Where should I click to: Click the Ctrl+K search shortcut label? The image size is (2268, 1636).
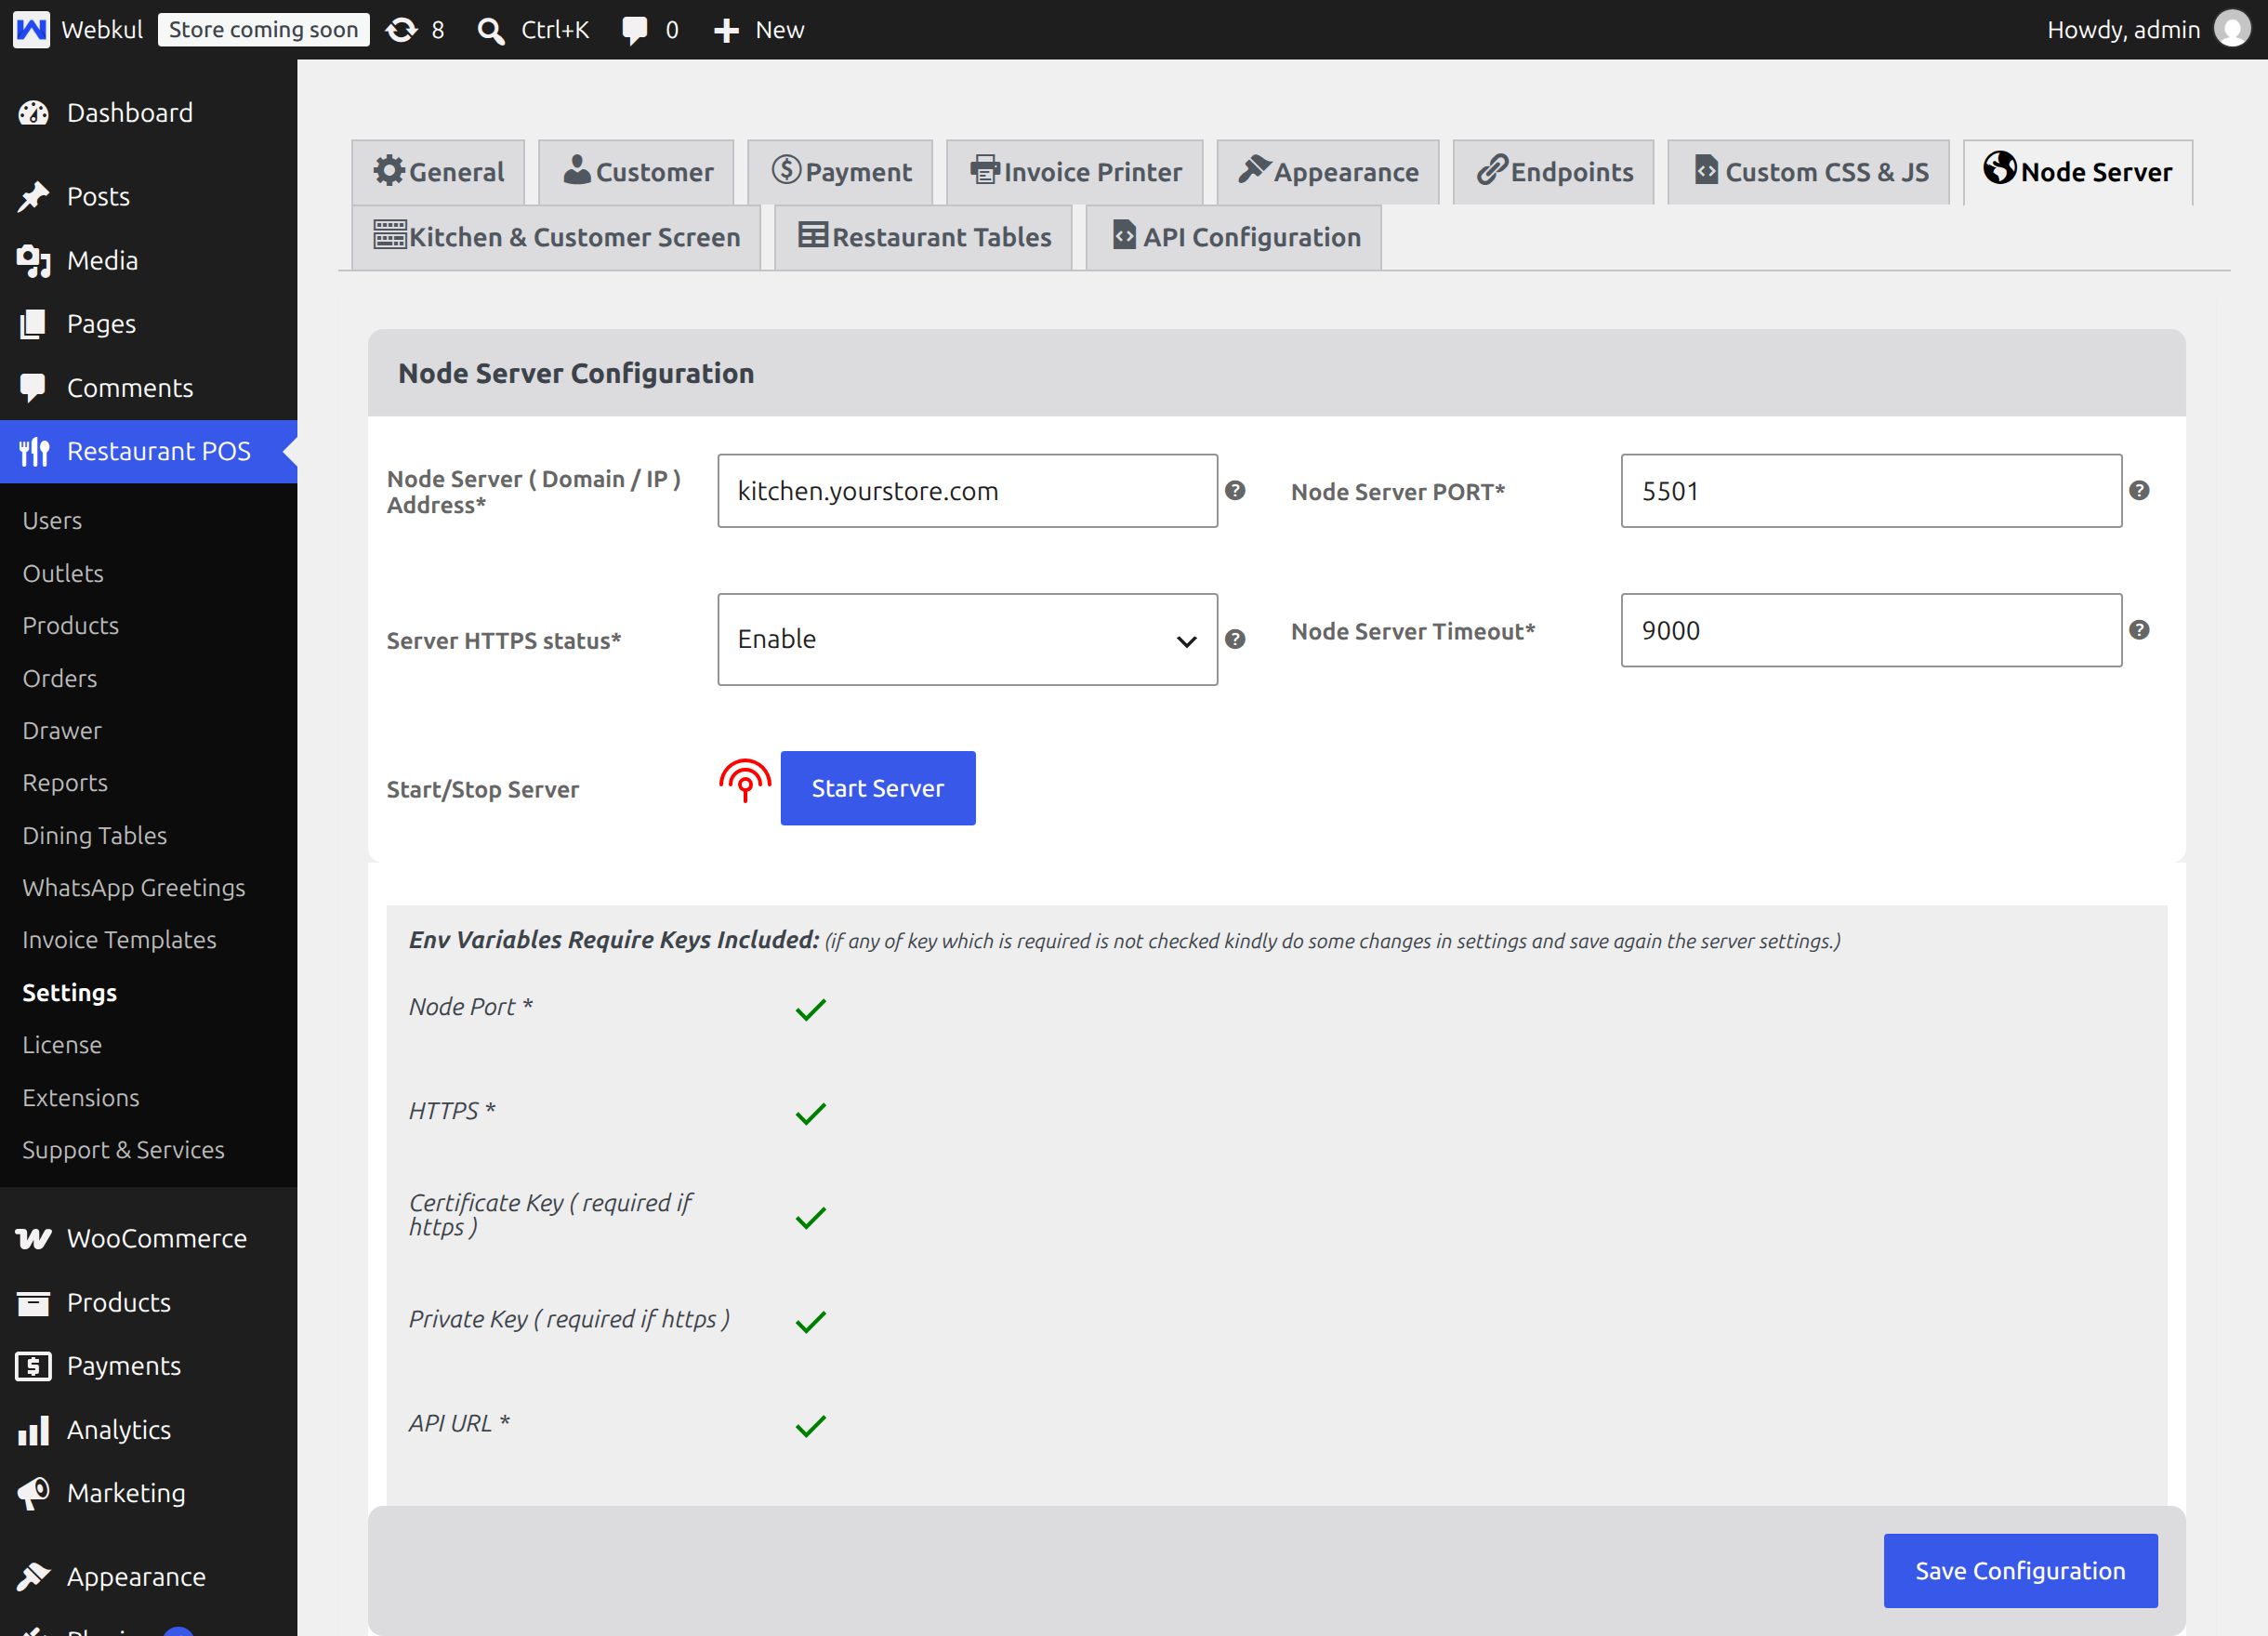(x=555, y=30)
